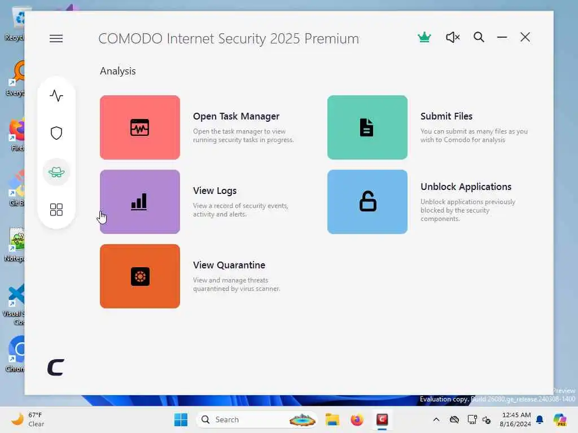
Task: Select the hat analysis sidebar icon
Action: click(56, 172)
